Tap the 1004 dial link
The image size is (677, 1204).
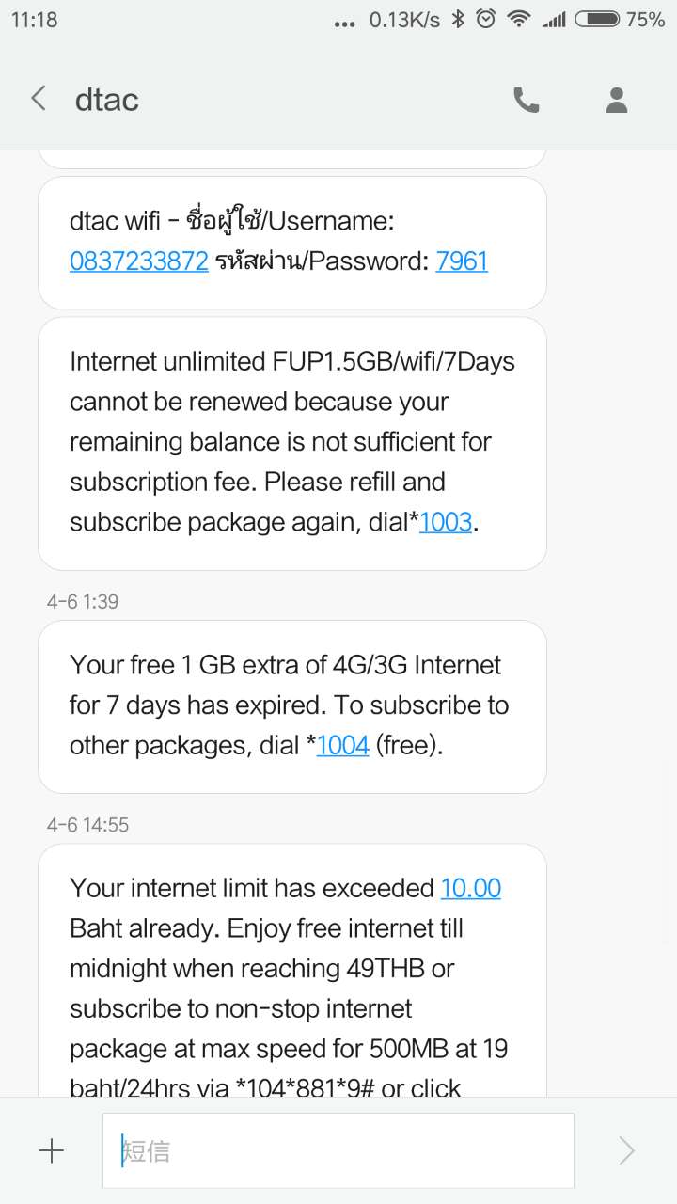point(343,746)
